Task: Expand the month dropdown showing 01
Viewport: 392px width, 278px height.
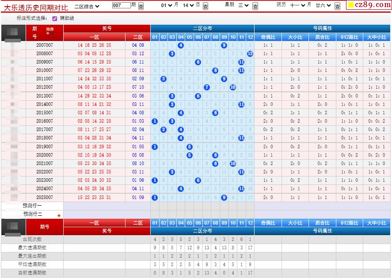Action: pyautogui.click(x=166, y=5)
